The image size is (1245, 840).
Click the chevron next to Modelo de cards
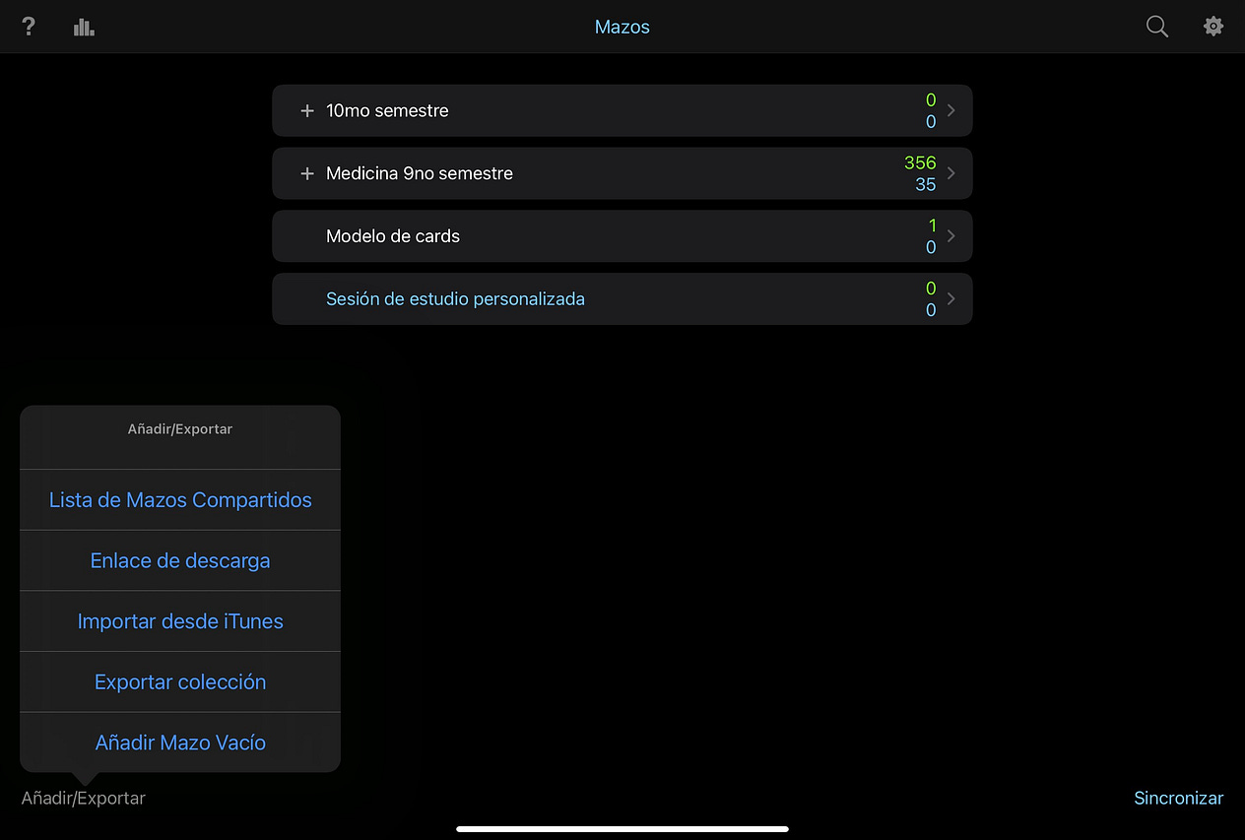coord(950,235)
